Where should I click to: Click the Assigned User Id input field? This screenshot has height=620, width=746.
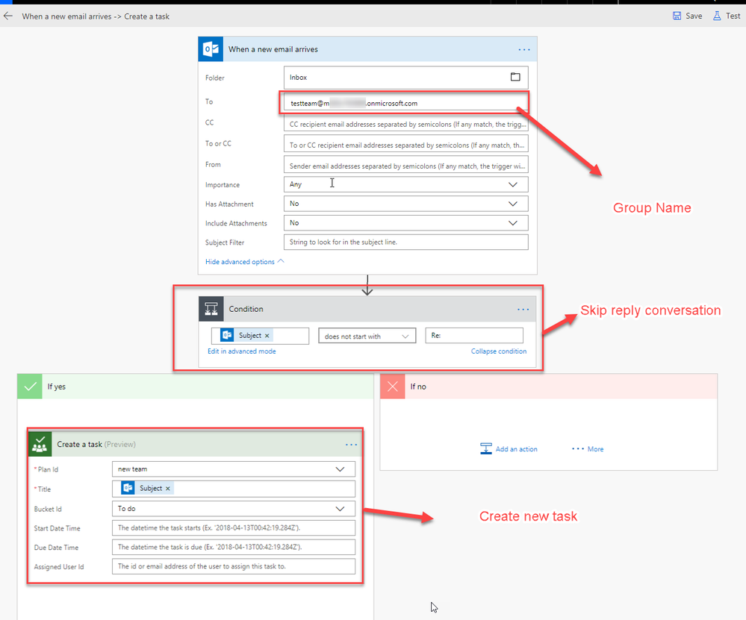tap(234, 566)
